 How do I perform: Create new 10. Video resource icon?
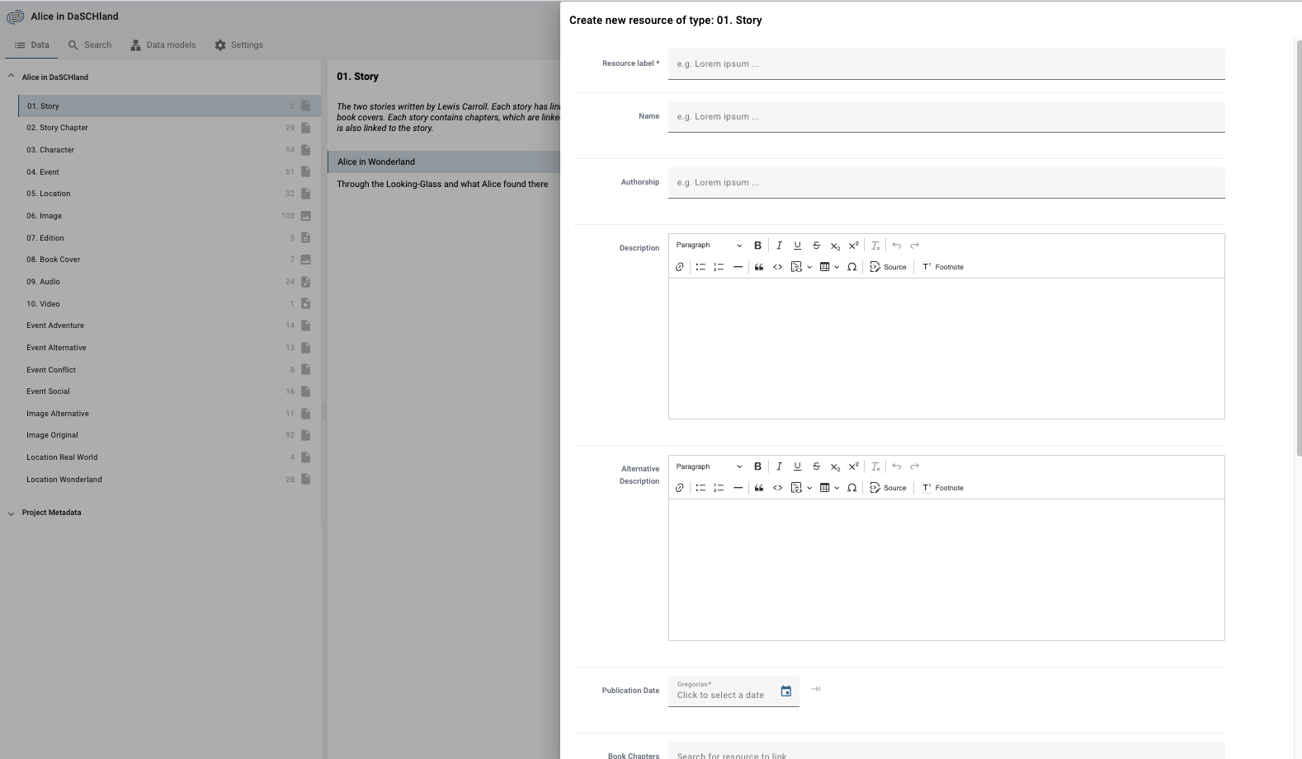pyautogui.click(x=305, y=303)
